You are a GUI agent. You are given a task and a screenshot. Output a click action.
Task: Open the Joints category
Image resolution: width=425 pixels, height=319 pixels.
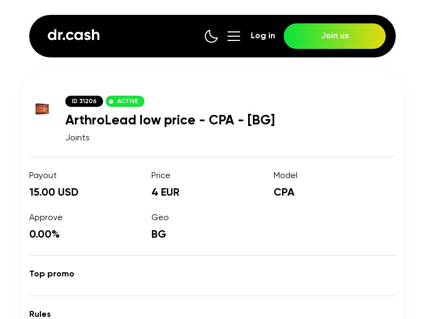coord(78,137)
